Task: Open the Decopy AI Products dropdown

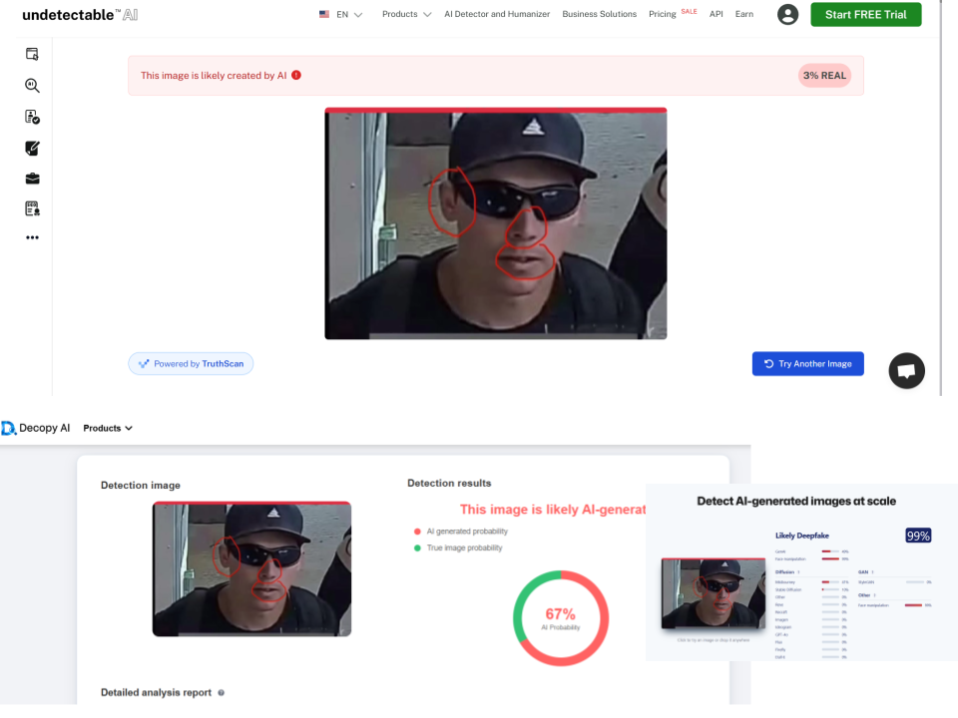Action: coord(108,428)
